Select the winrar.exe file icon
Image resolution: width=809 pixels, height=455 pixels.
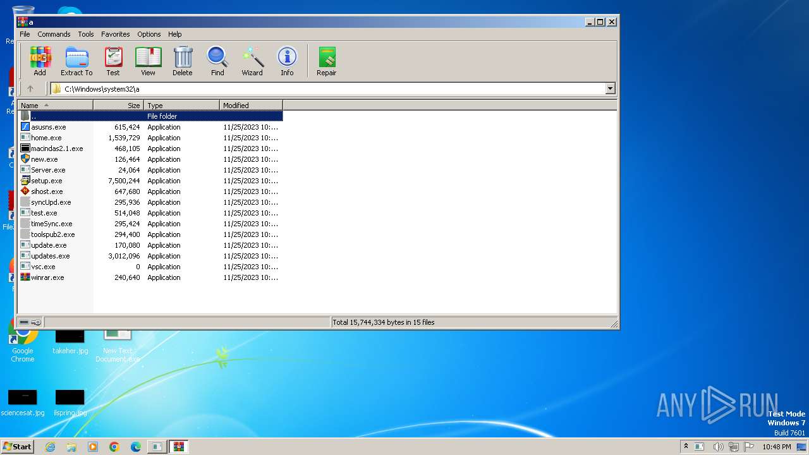(x=25, y=277)
